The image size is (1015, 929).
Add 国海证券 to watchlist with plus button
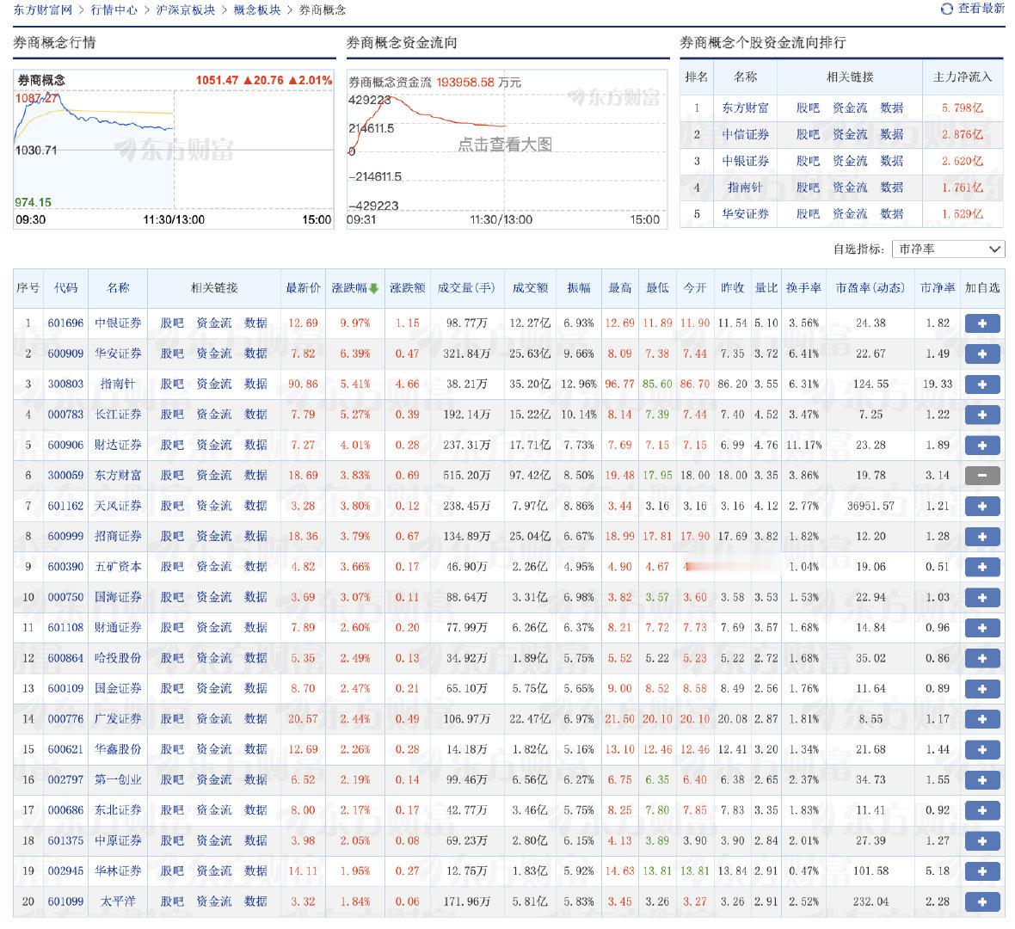(982, 597)
